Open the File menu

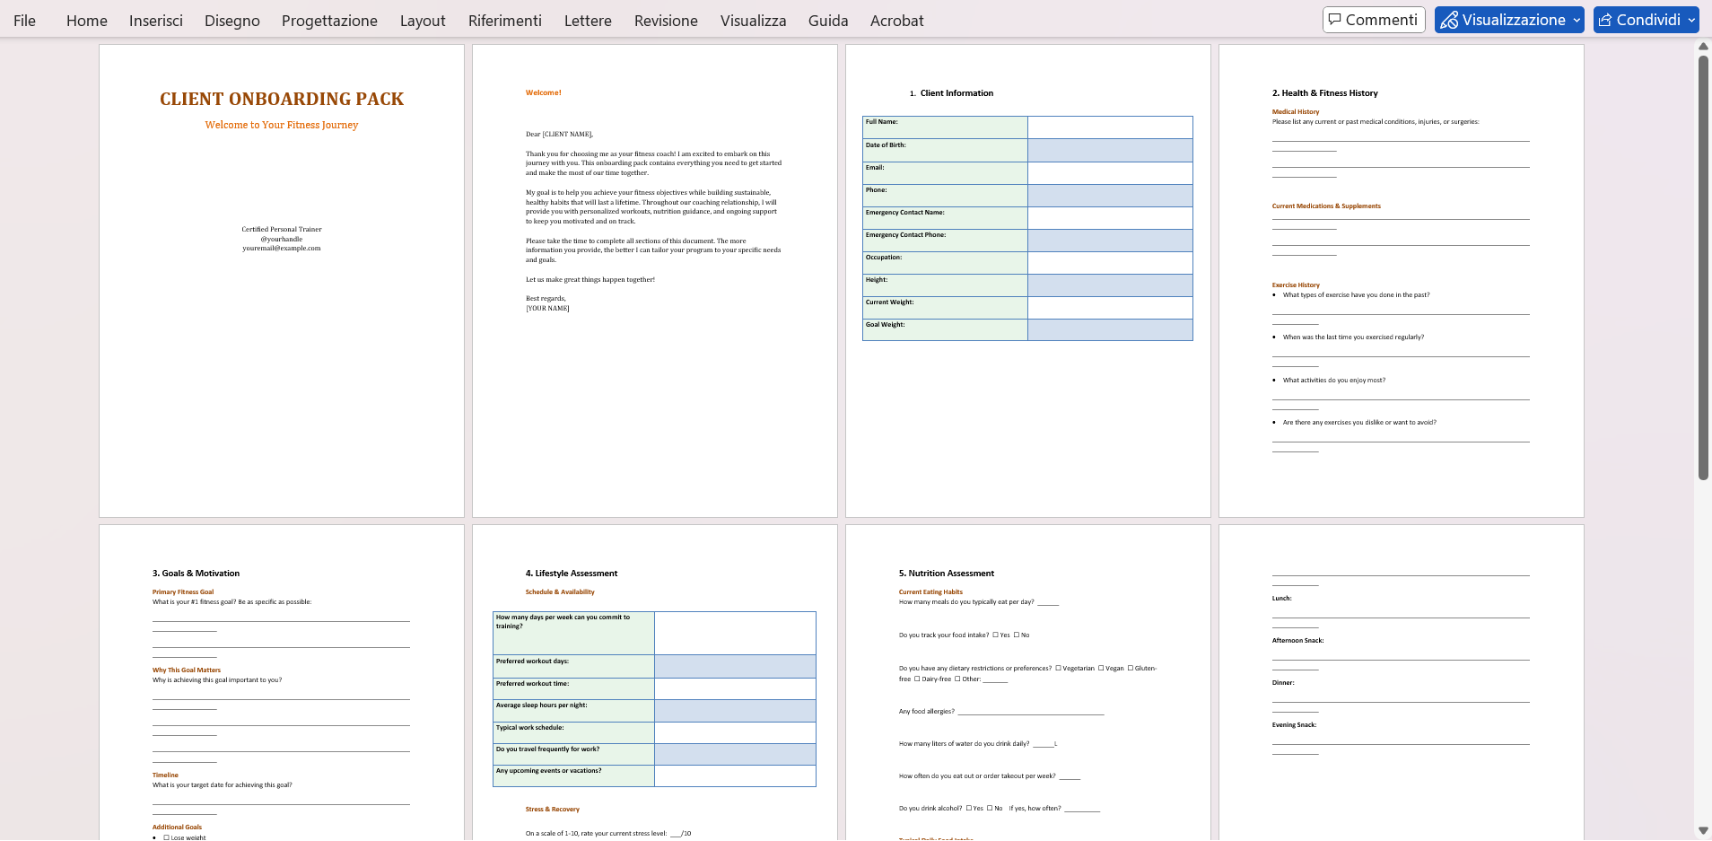(x=25, y=21)
